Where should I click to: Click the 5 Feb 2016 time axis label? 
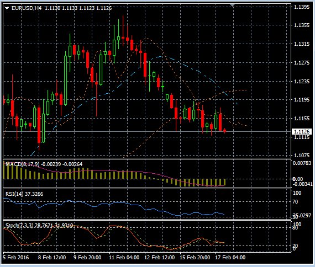click(x=16, y=258)
